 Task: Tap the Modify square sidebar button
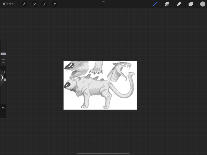pos(4,72)
